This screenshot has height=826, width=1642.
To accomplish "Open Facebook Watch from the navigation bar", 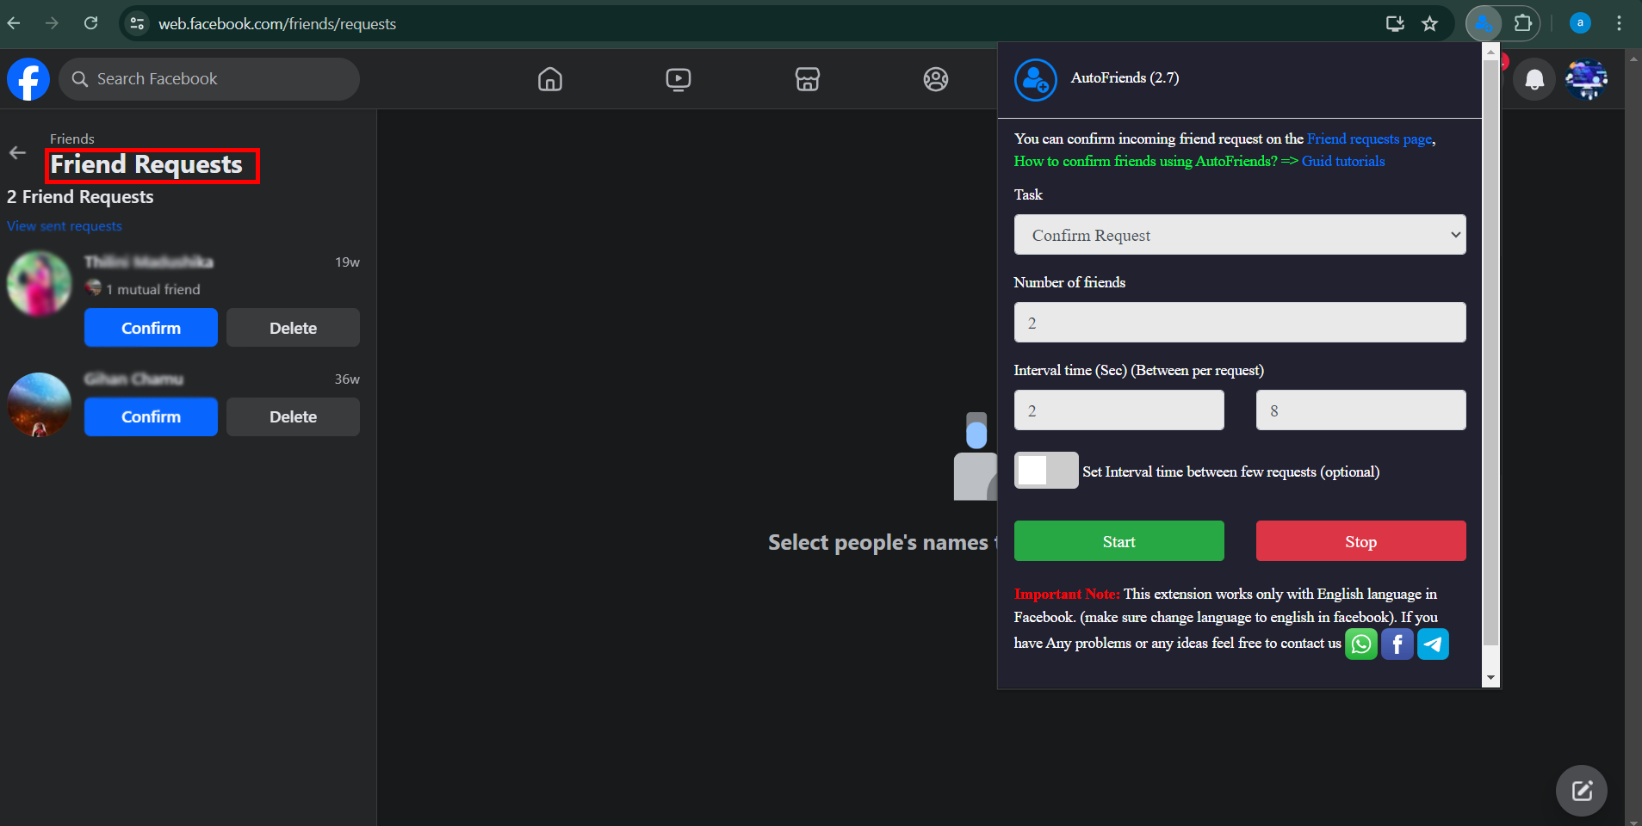I will point(678,79).
